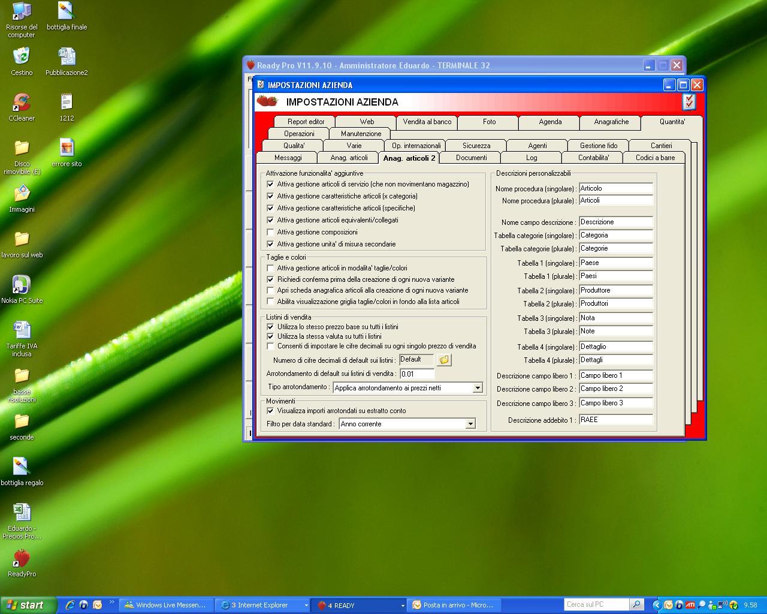Expand the READY taskbar group arrow
Image resolution: width=767 pixels, height=614 pixels.
402,606
